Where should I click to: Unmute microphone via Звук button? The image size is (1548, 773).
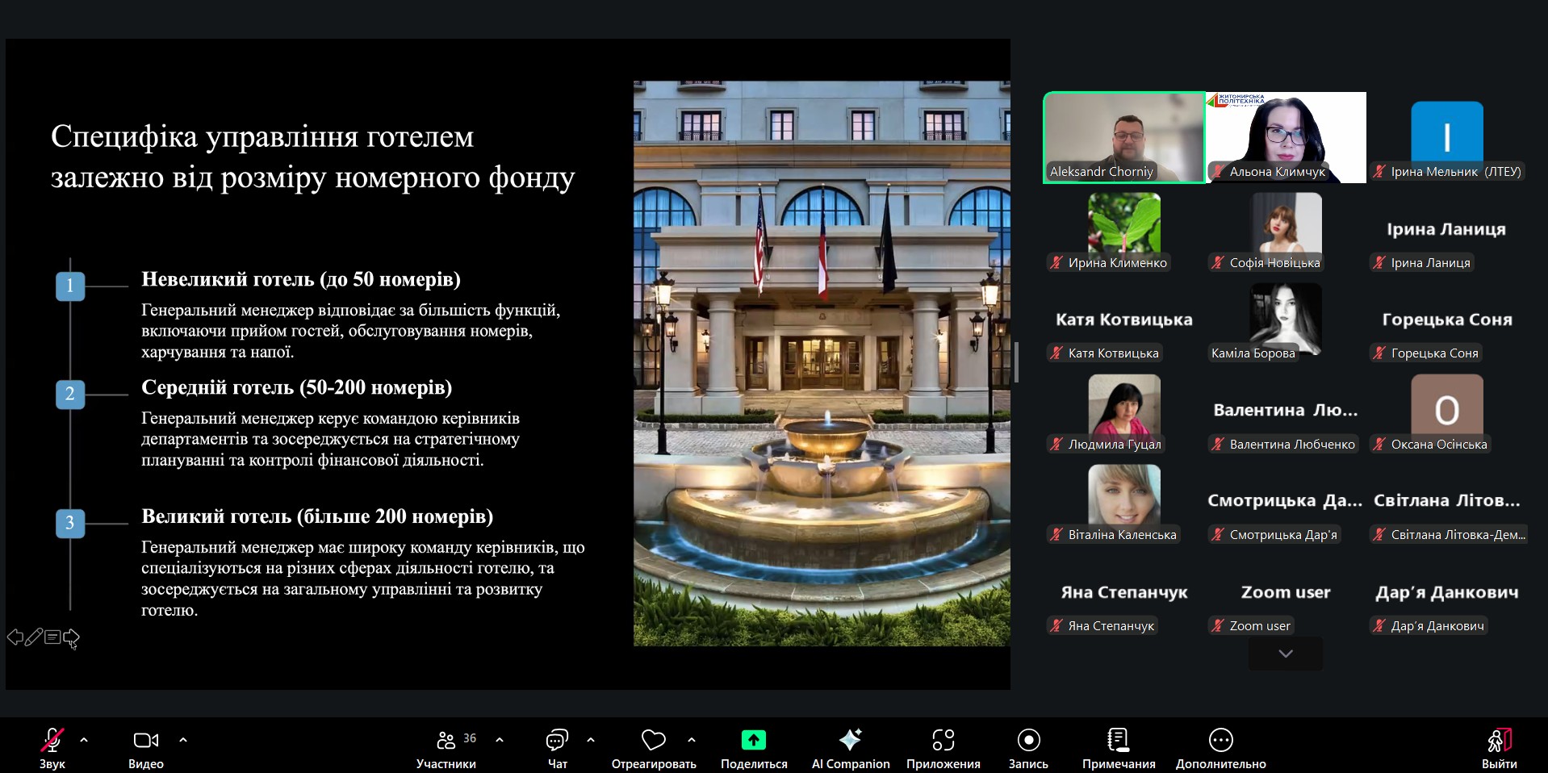click(52, 740)
